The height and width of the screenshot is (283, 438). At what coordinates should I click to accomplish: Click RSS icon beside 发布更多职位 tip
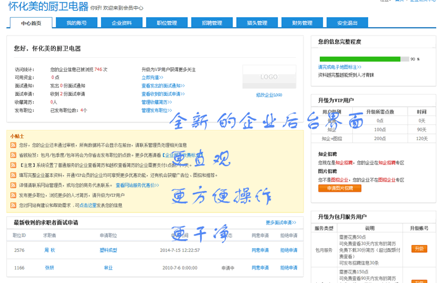tap(13, 195)
